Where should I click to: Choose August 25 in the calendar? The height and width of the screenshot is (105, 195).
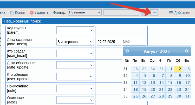[135, 96]
